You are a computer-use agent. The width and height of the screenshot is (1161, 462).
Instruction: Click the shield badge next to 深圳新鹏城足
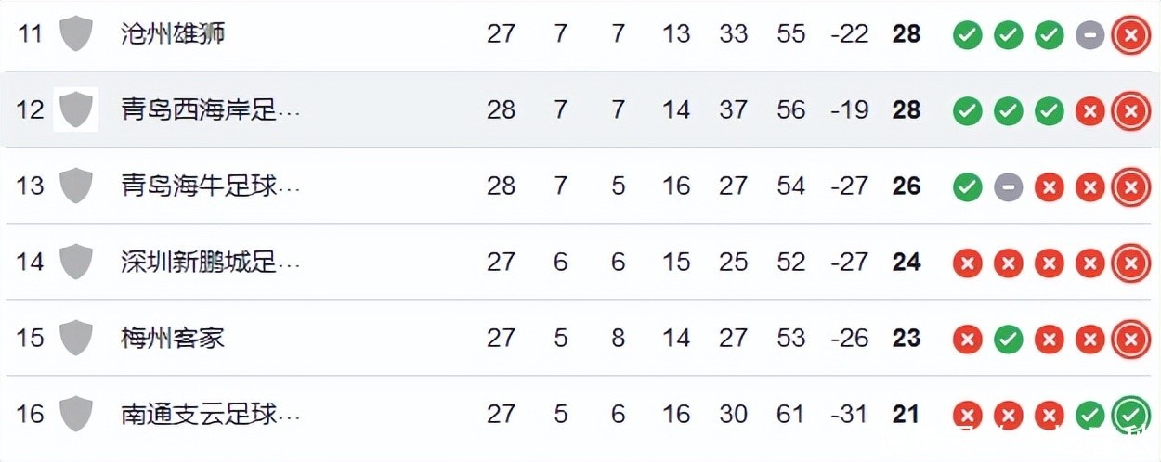coord(76,263)
